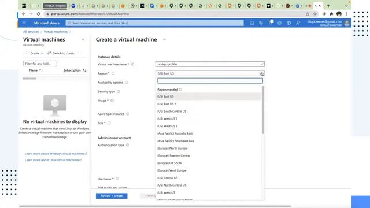This screenshot has width=370, height=208.
Task: Click Switch to classic button
Action: pyautogui.click(x=61, y=53)
